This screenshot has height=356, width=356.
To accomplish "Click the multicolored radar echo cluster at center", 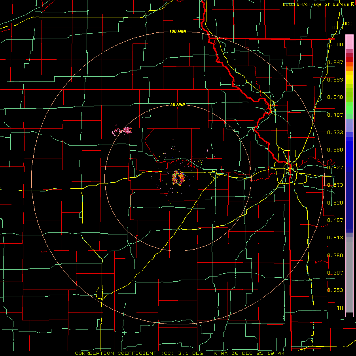I will 178,178.
